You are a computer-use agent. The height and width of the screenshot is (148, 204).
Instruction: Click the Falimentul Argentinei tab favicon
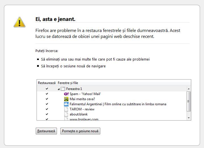[66, 104]
